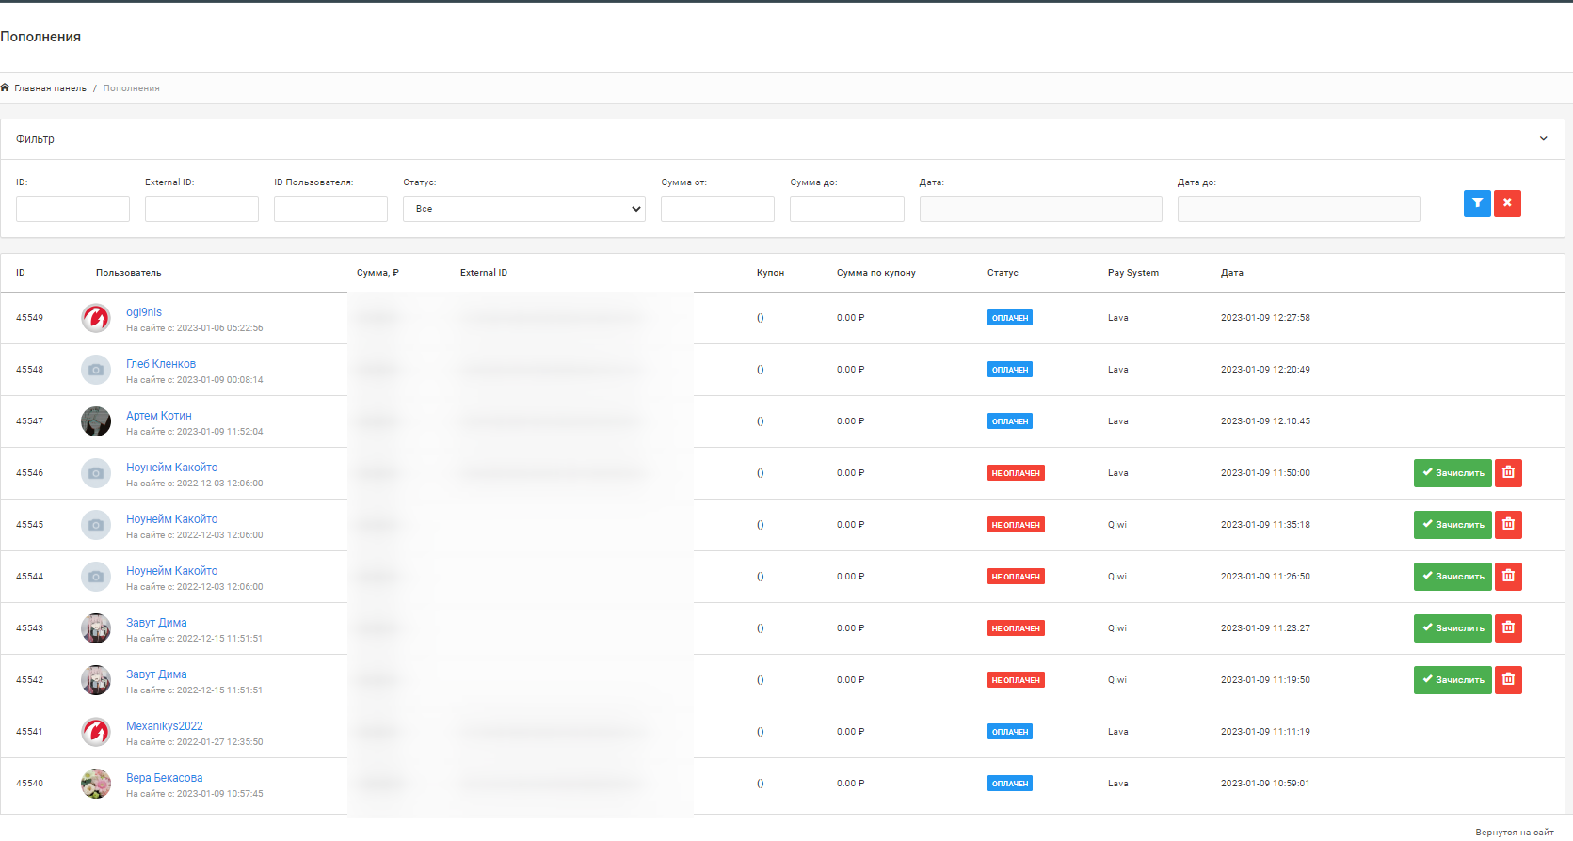Collapse the Фильтр panel chevron
This screenshot has height=841, width=1573.
1543,139
